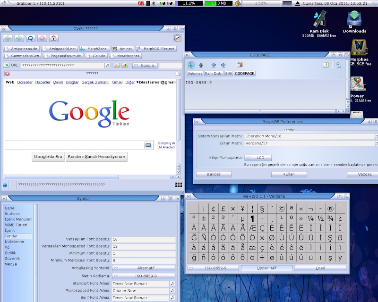Select İndirilenler in Ayarlar list
Screen dimensions: 378x302
(x=15, y=242)
